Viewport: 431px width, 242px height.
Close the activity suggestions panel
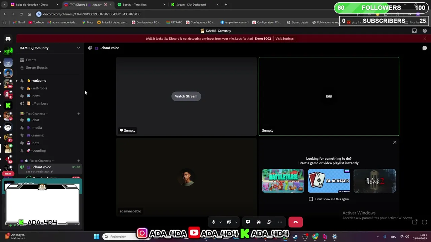(x=395, y=143)
